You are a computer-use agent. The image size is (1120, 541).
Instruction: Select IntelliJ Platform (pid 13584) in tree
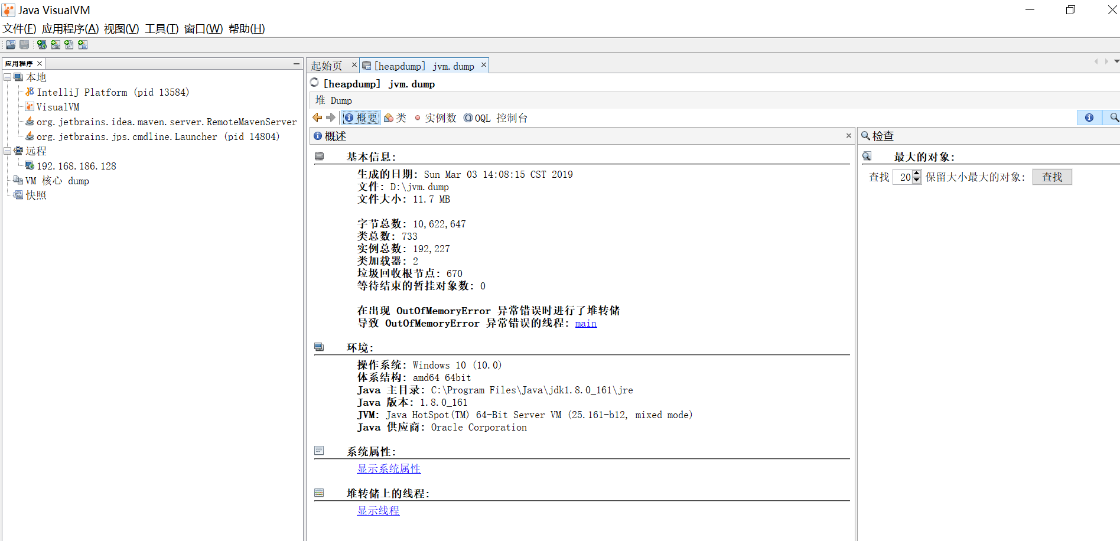(113, 92)
